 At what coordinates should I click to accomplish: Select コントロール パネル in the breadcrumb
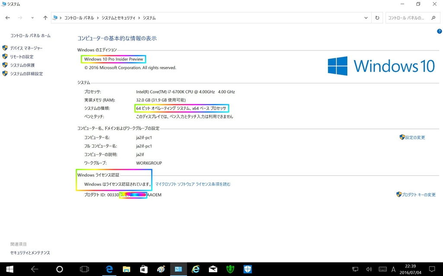79,18
